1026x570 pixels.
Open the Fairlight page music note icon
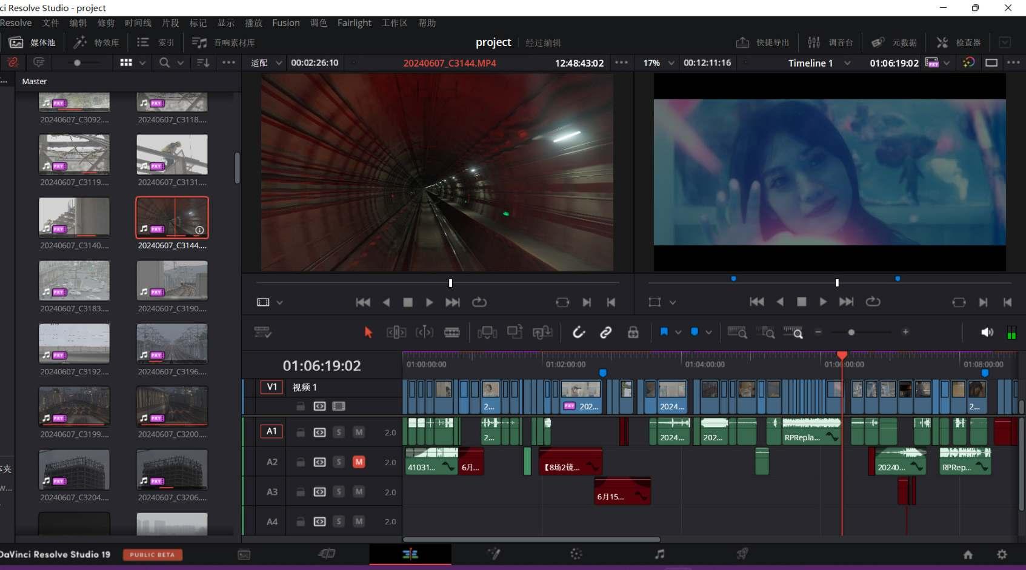(659, 554)
